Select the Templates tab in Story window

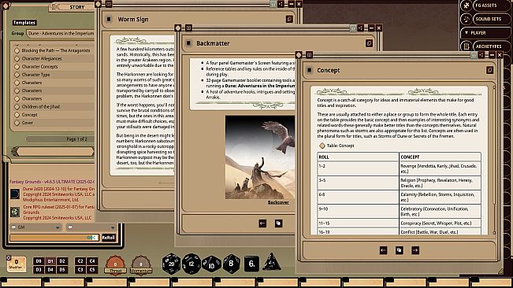(24, 23)
